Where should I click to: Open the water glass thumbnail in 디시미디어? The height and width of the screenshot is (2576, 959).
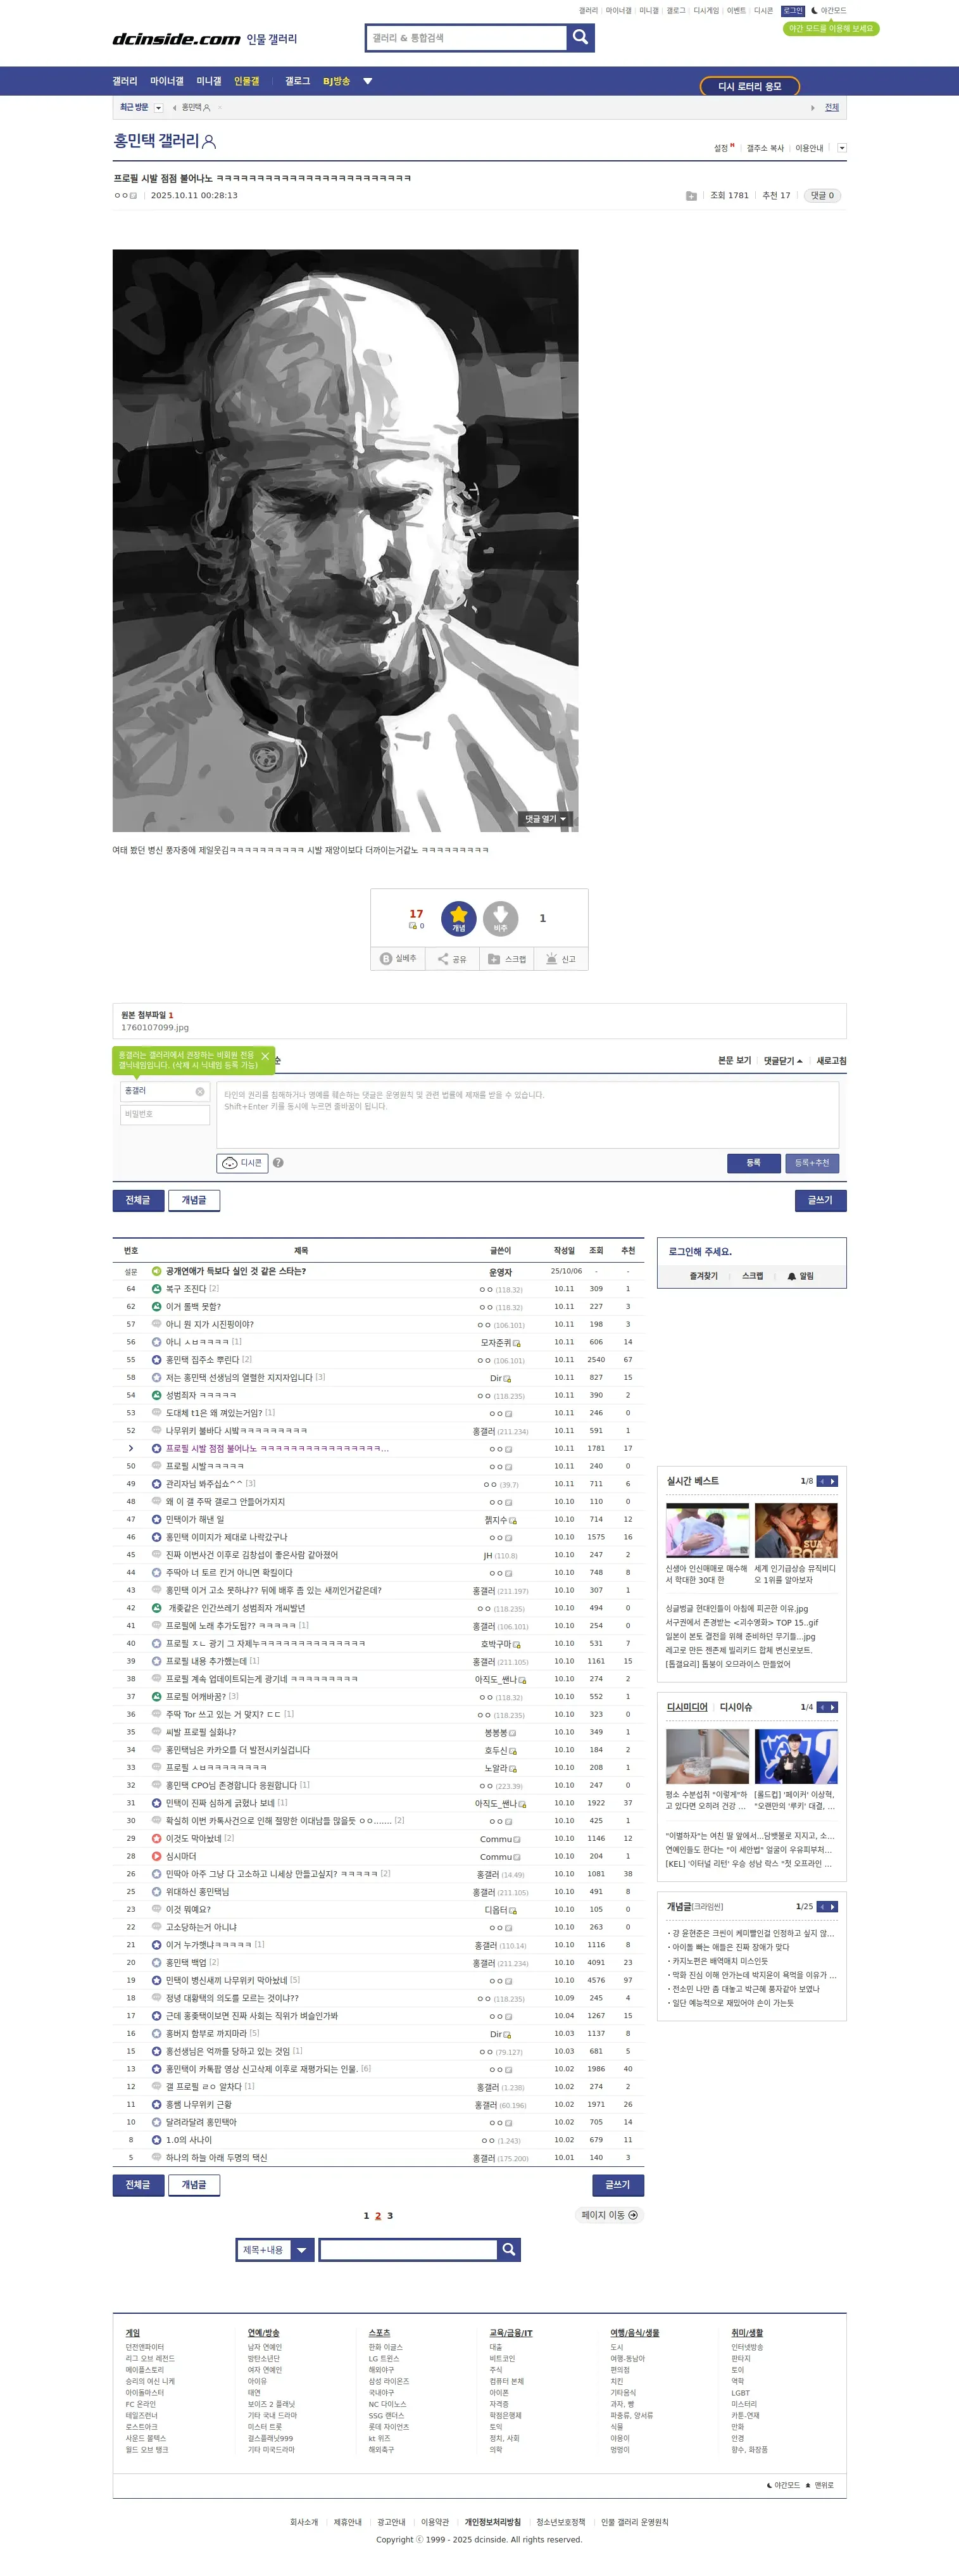click(x=707, y=1757)
